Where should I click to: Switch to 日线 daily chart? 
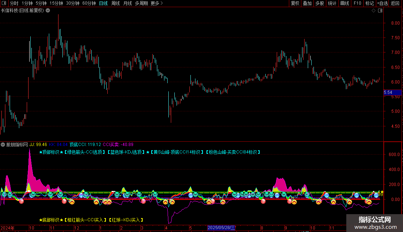coord(103,3)
